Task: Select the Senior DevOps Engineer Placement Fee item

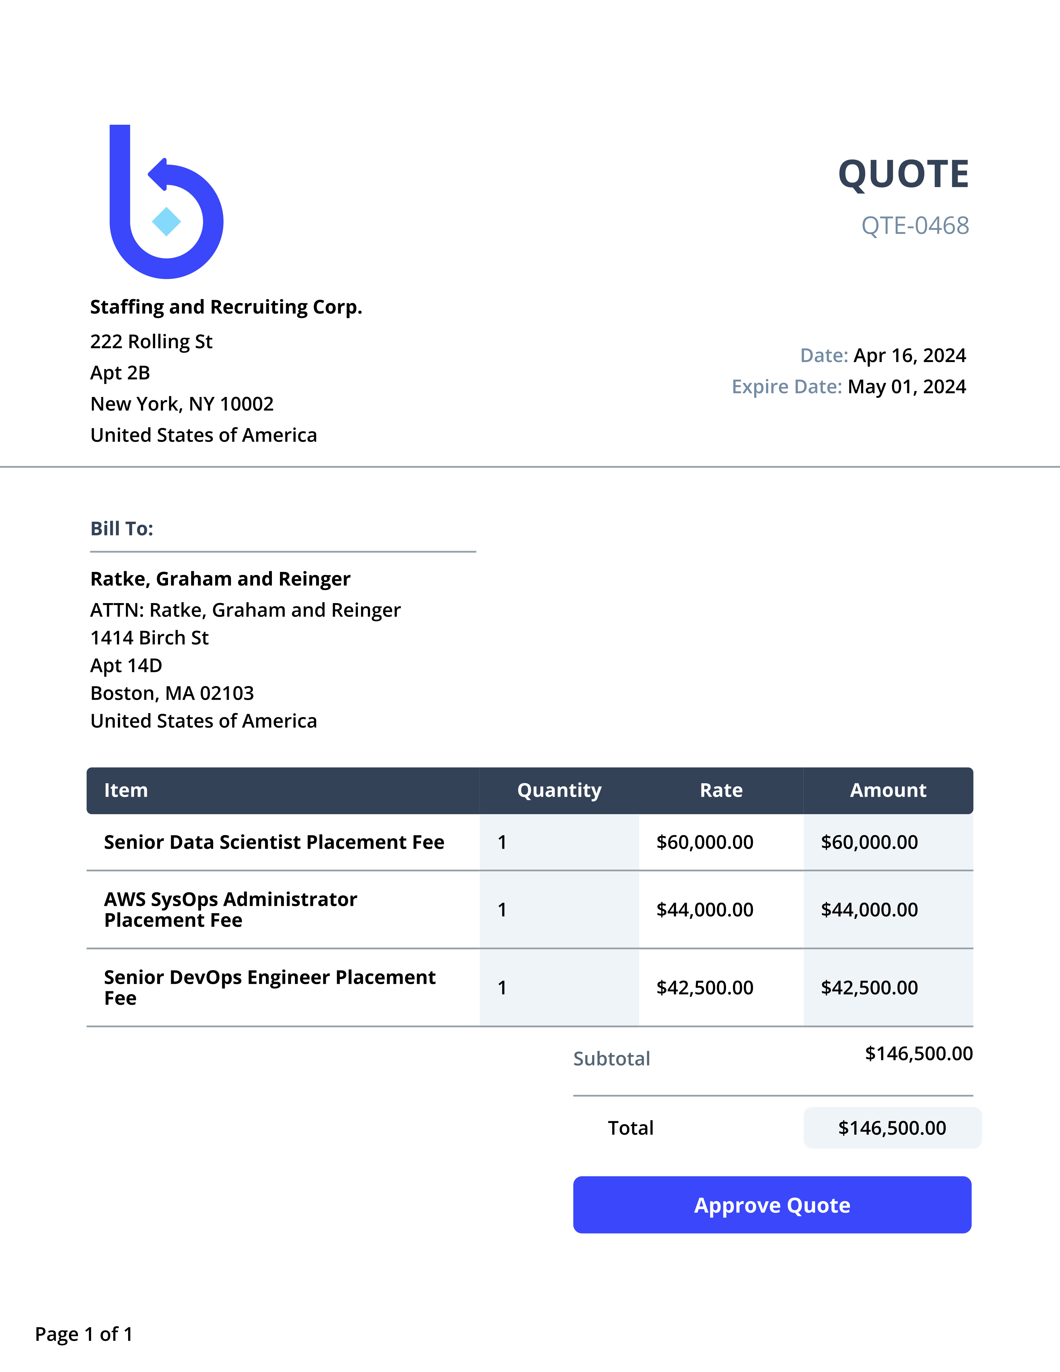Action: (x=269, y=988)
